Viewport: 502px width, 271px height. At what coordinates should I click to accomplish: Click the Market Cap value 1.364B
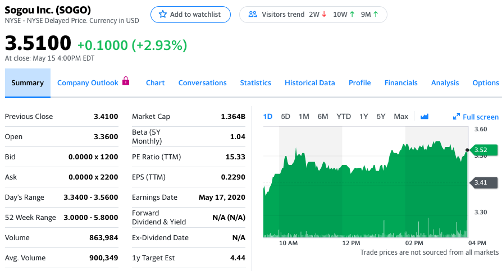233,117
